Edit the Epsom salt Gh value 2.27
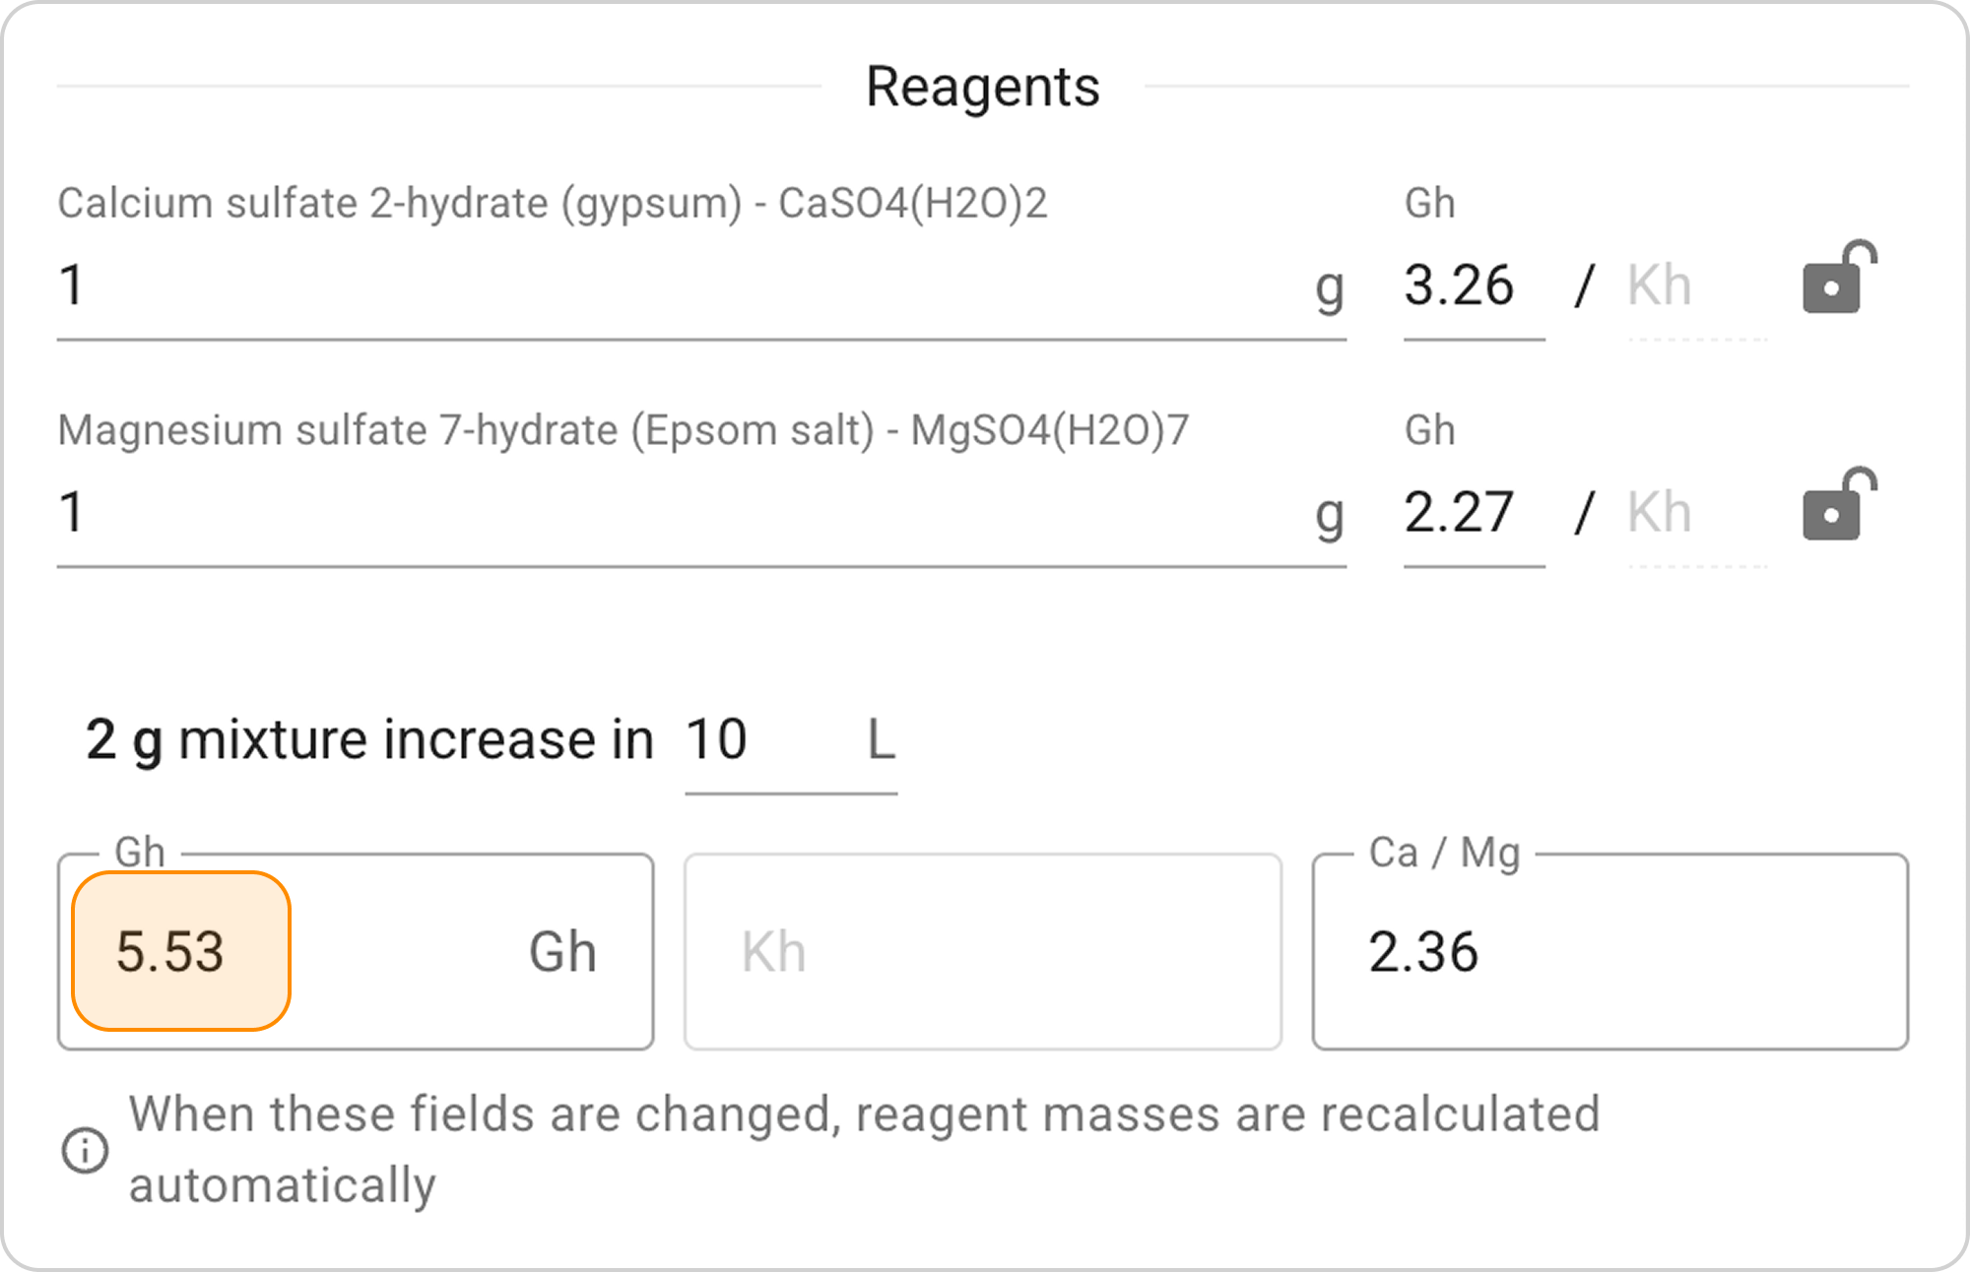The image size is (1970, 1272). 1472,513
